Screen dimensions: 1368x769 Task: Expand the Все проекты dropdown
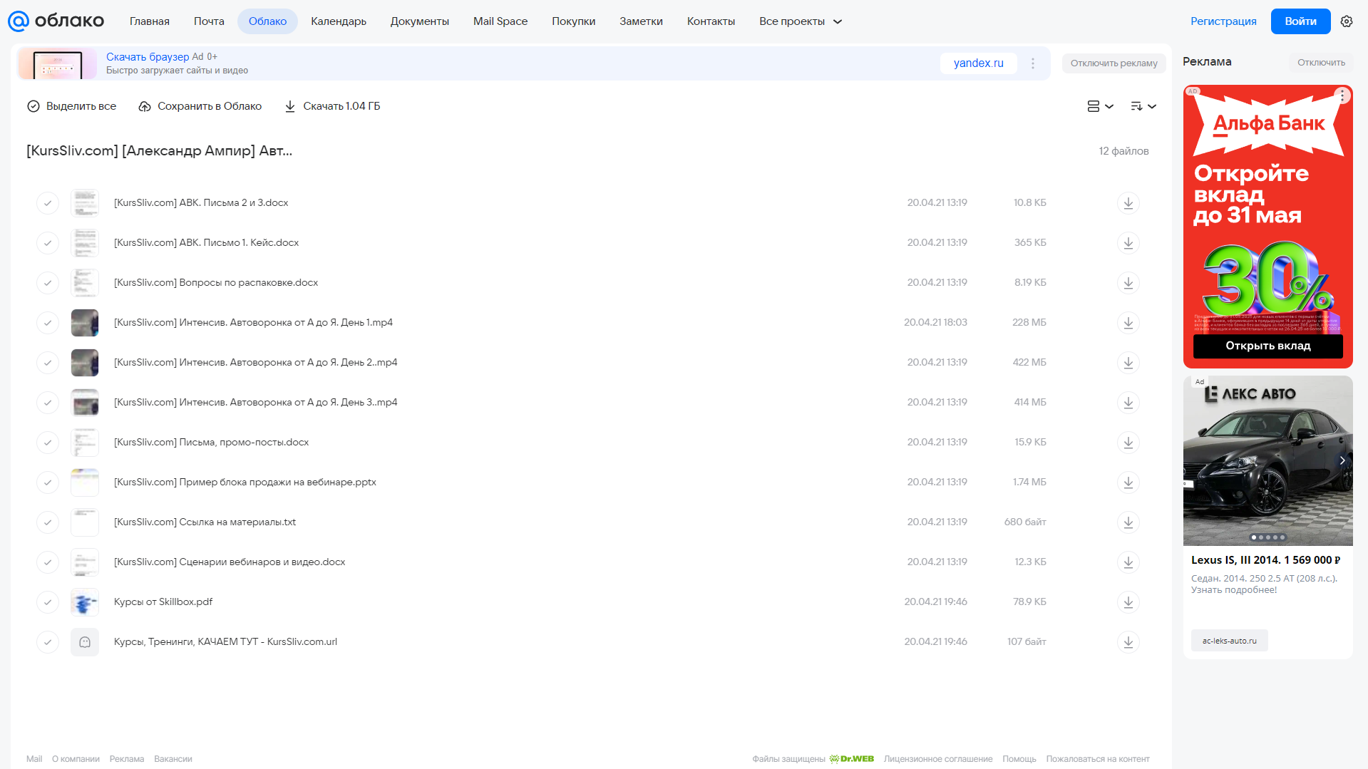[801, 21]
